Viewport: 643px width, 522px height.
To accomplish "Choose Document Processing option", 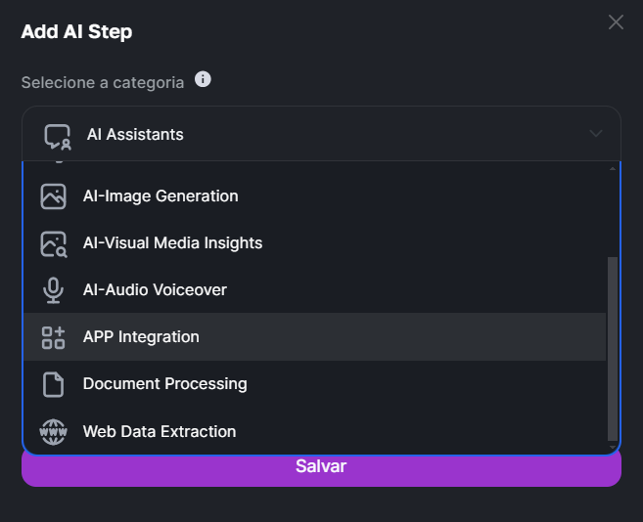I will pos(315,384).
